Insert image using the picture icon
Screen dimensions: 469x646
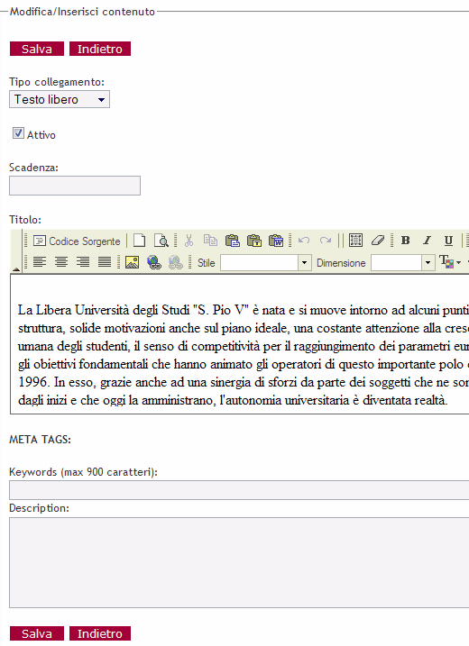[132, 262]
